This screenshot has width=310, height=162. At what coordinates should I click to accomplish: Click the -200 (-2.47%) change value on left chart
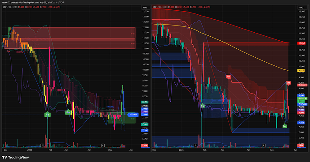(53, 7)
